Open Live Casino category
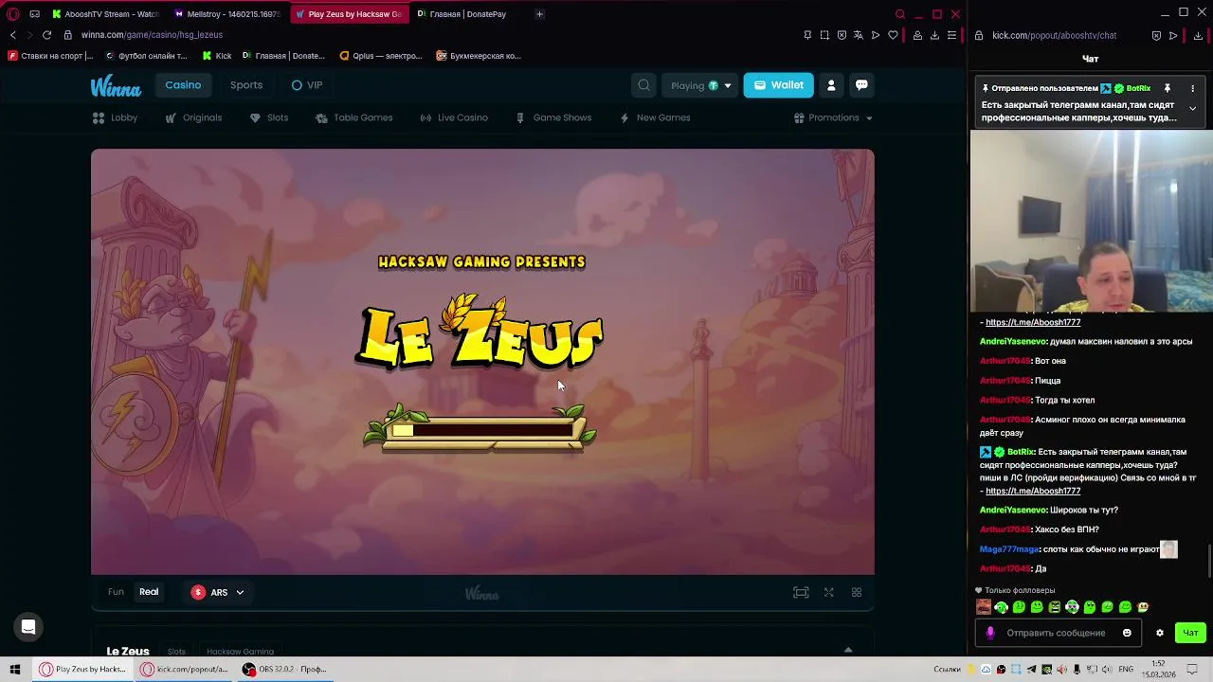1213x682 pixels. (x=453, y=117)
